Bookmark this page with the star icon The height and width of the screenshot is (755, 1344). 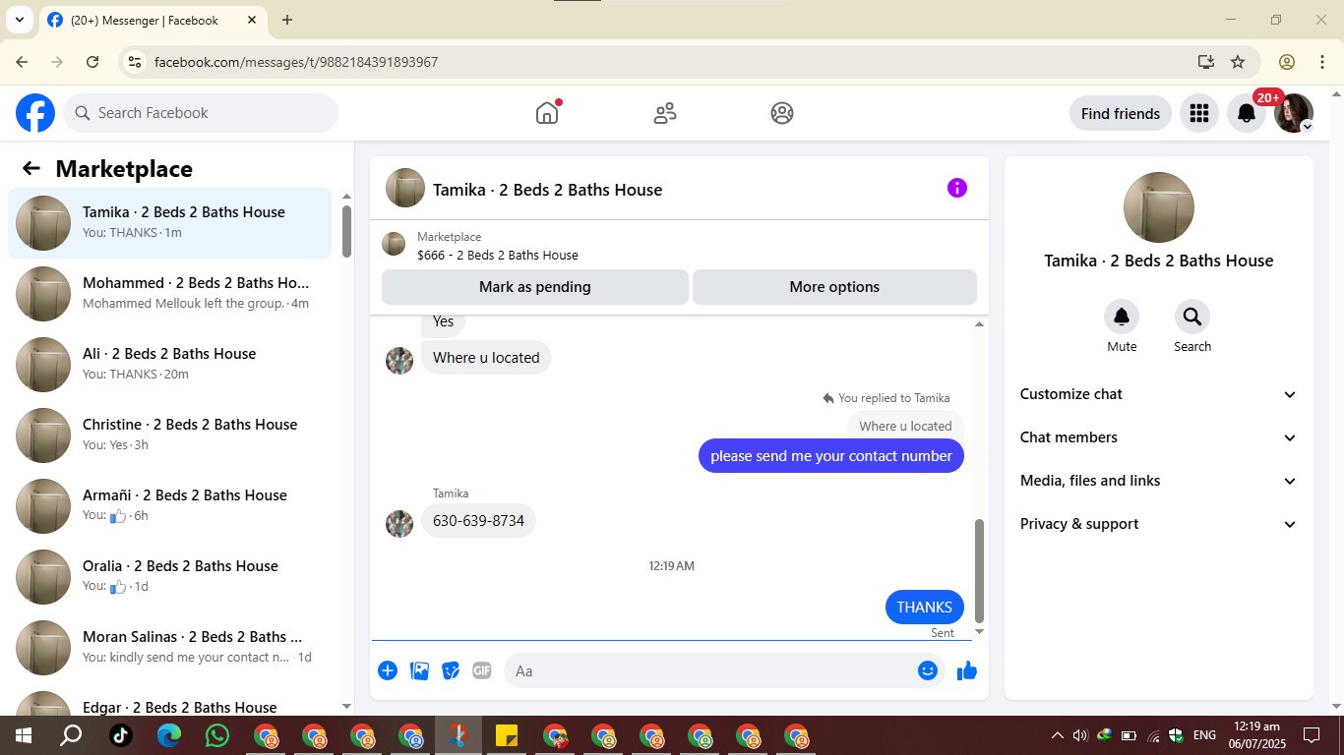click(1238, 62)
